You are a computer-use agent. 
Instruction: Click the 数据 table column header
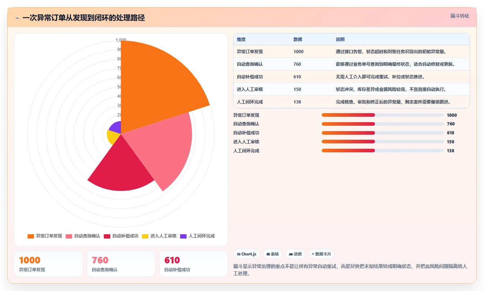(x=298, y=40)
